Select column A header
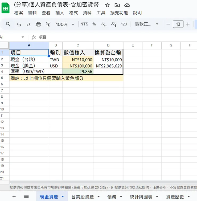 [29, 45]
